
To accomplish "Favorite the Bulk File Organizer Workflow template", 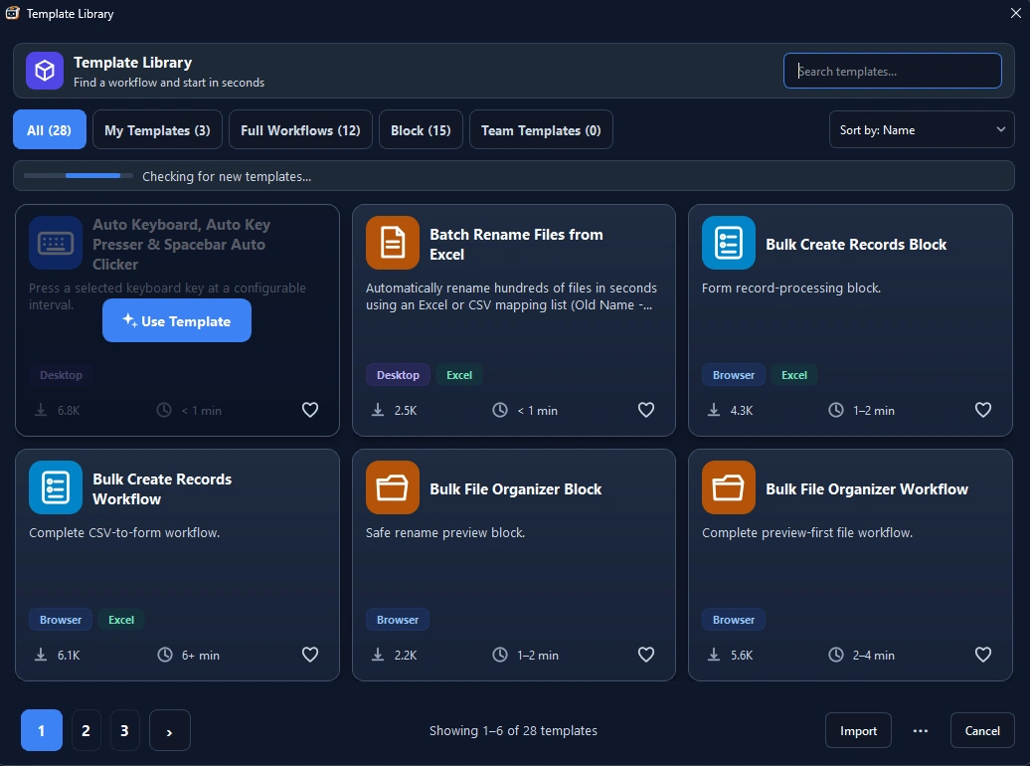I will 982,655.
